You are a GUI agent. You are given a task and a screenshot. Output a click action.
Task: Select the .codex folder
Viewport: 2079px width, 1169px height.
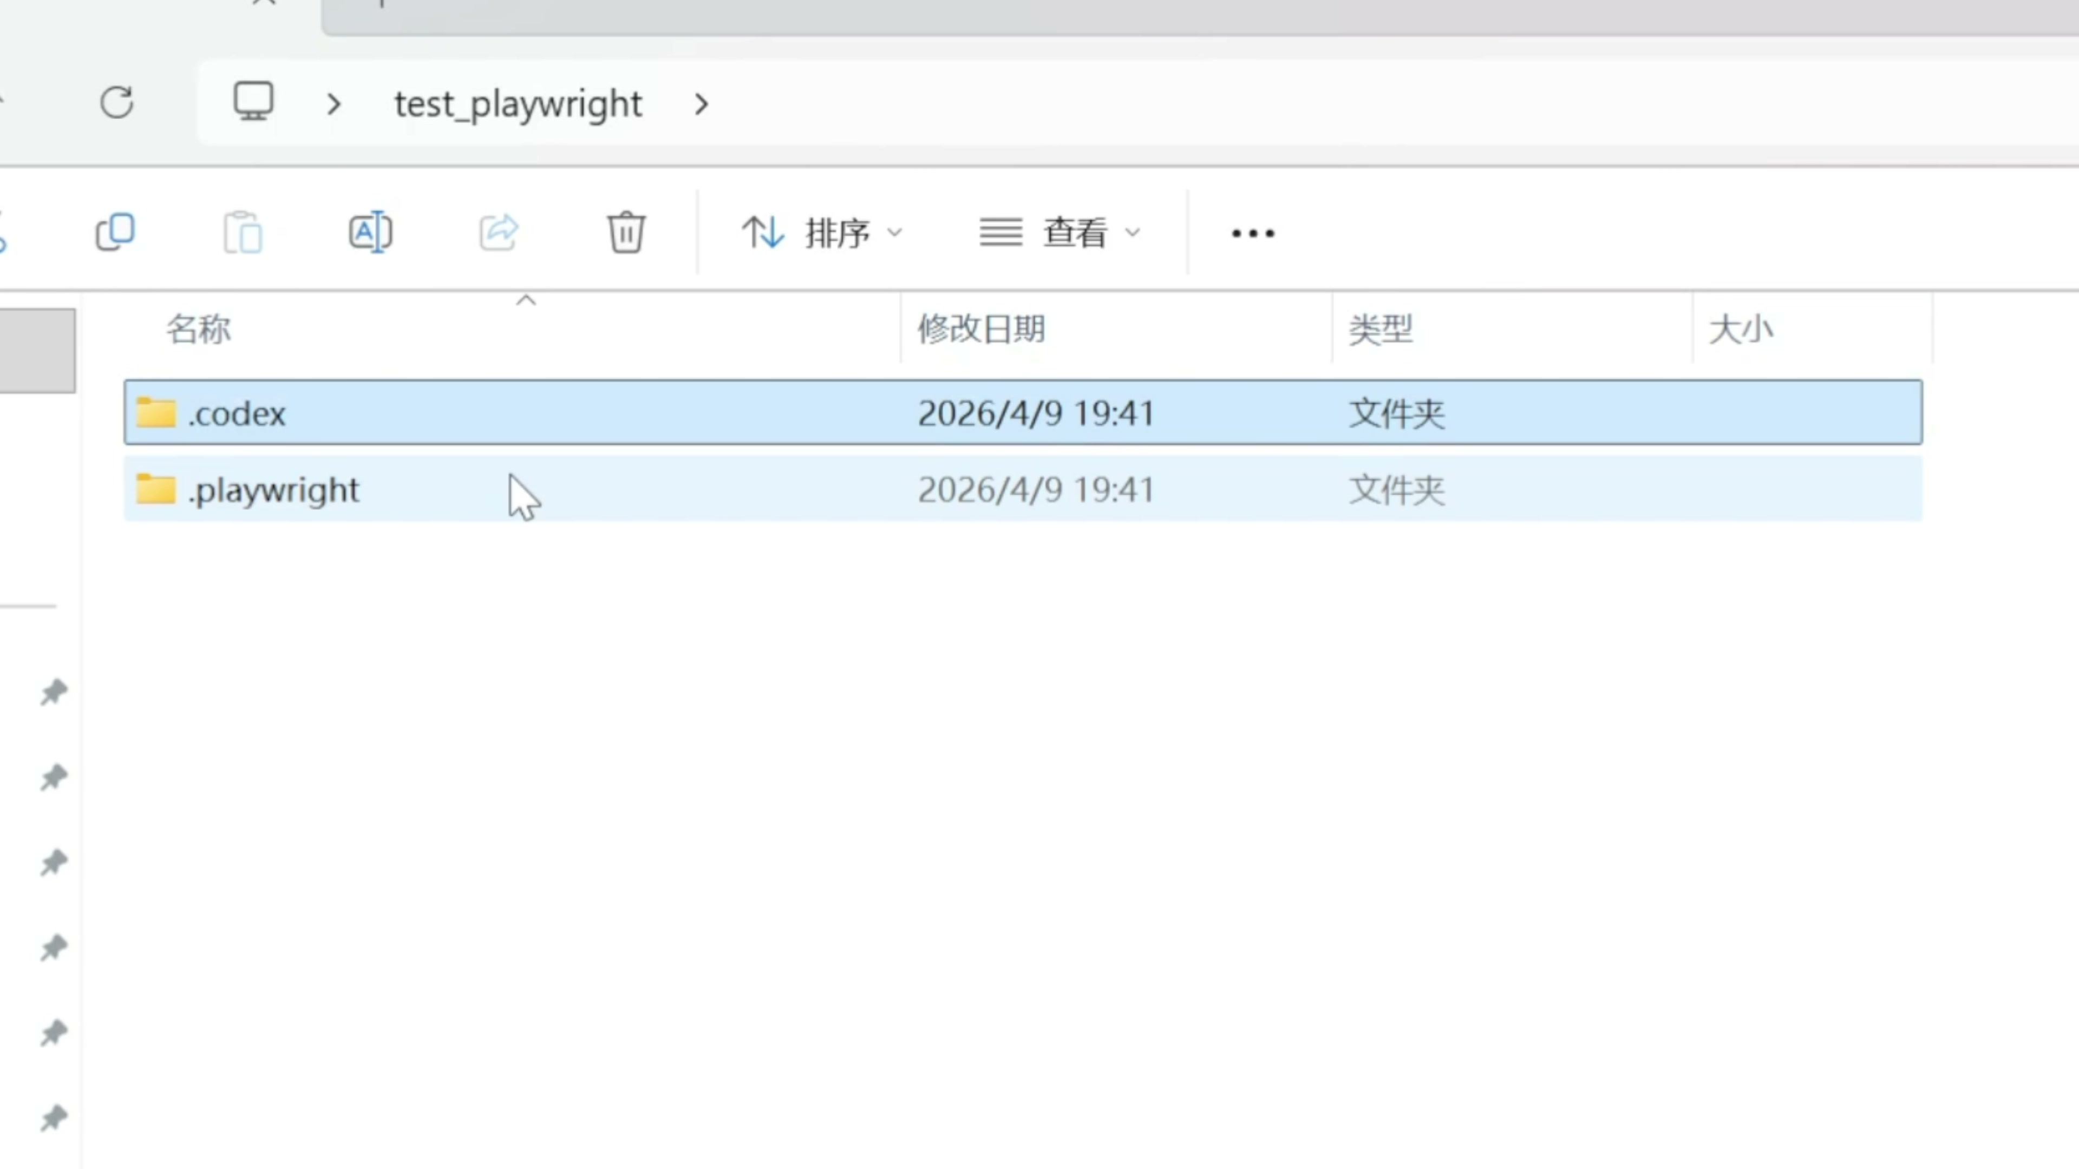(237, 414)
